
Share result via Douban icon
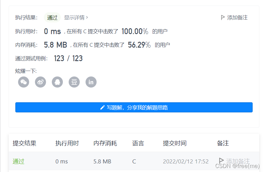click(x=74, y=82)
